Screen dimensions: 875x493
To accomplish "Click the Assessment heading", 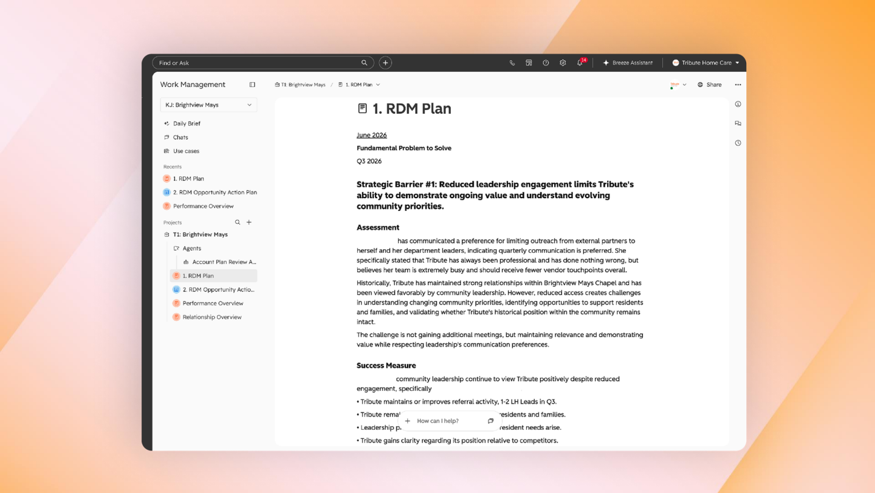I will tap(378, 227).
